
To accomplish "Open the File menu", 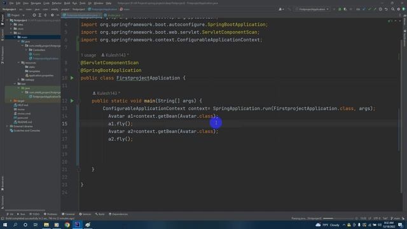I will click(11, 3).
